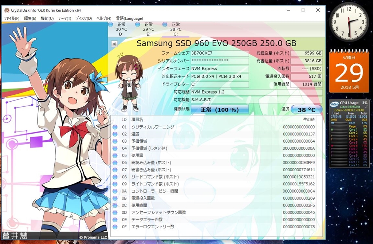Select drive E: at 29 °C
This screenshot has height=244, width=373.
coord(149,29)
